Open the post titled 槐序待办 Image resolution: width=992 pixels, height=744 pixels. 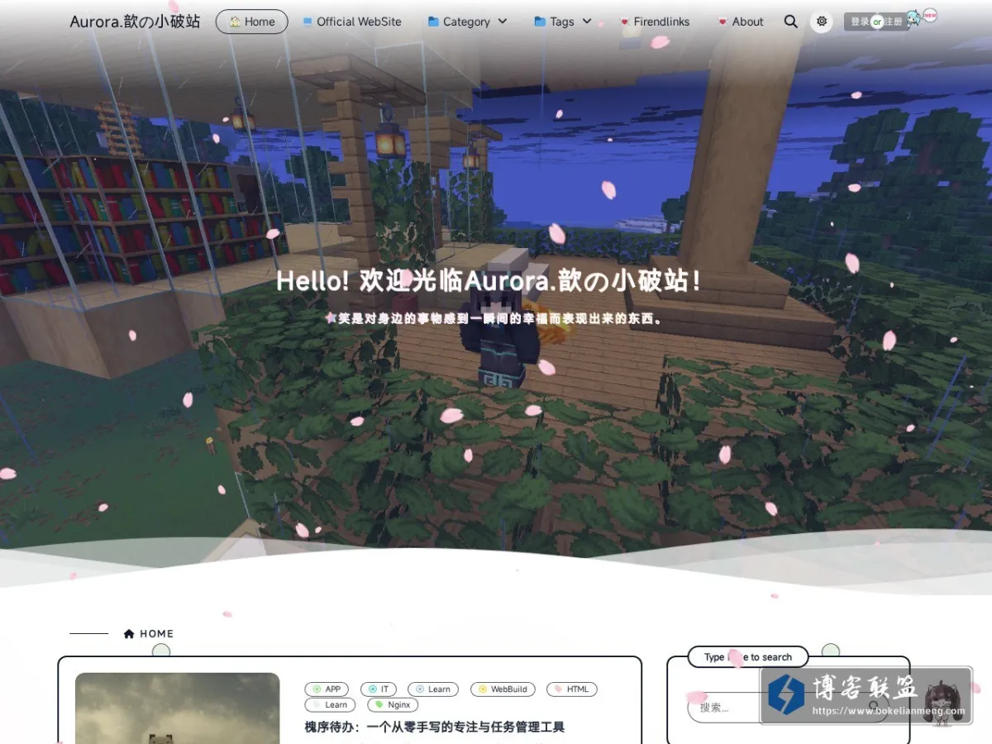[x=435, y=727]
